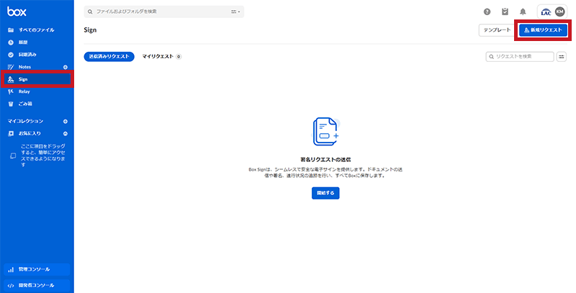Switch to the 送信済みリクエスト tab
Screen dimensions: 576x293
[x=109, y=57]
